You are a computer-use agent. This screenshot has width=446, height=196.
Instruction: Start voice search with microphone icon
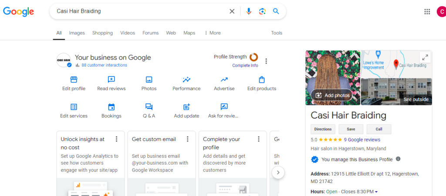point(249,11)
